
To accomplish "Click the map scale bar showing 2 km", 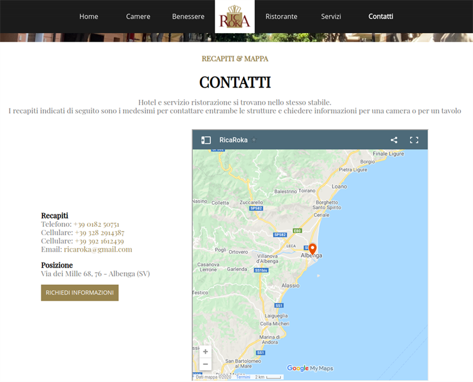I will pos(268,377).
